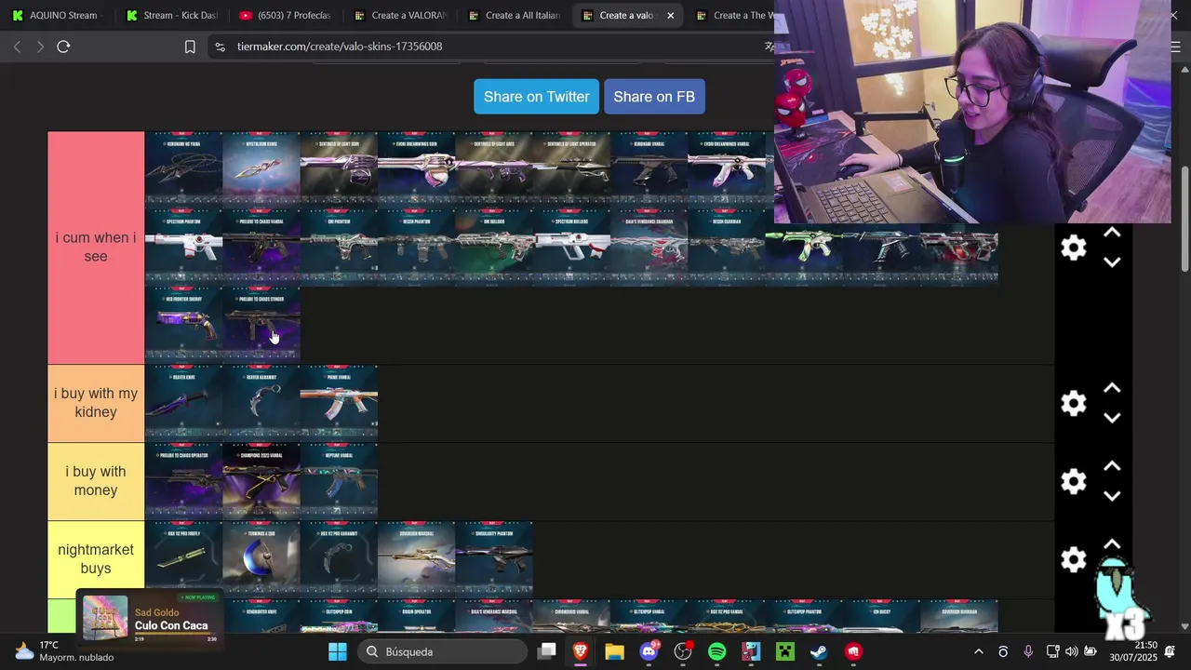This screenshot has height=670, width=1191.
Task: Click the bookmark icon in the toolbar
Action: tap(190, 47)
